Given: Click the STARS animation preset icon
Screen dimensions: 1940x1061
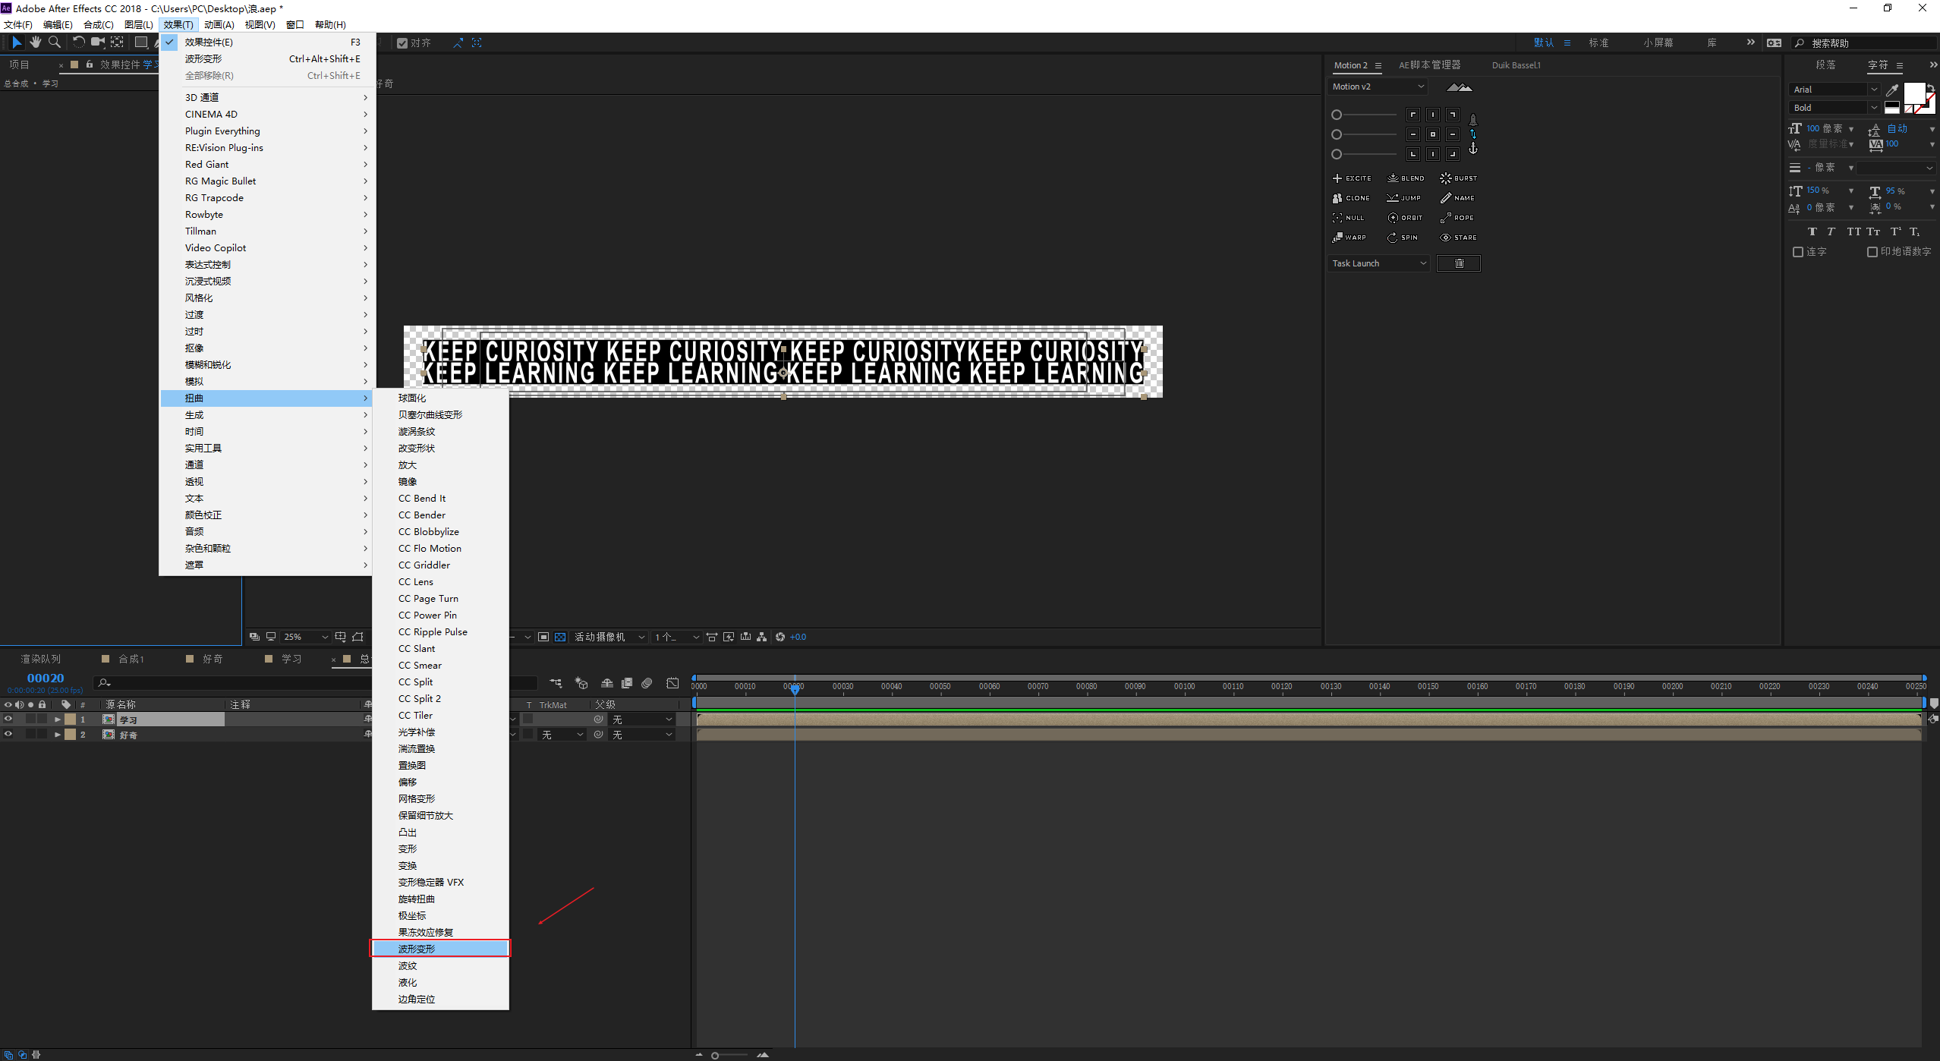Looking at the screenshot, I should pos(1458,238).
